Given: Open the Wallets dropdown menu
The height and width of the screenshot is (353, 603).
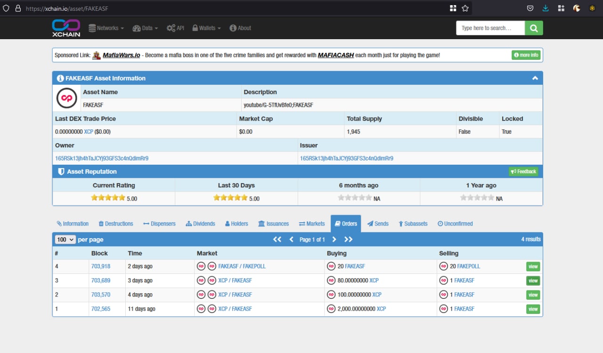Looking at the screenshot, I should [207, 28].
